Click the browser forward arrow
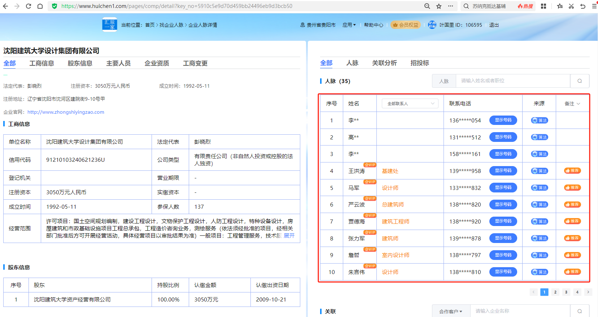Viewport: 598px width, 317px height. tap(17, 6)
